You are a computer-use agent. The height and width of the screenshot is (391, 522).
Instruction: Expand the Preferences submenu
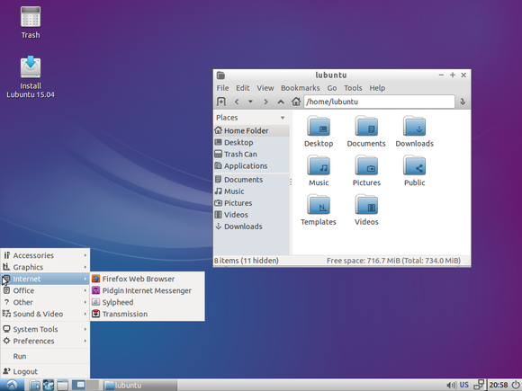pyautogui.click(x=45, y=342)
